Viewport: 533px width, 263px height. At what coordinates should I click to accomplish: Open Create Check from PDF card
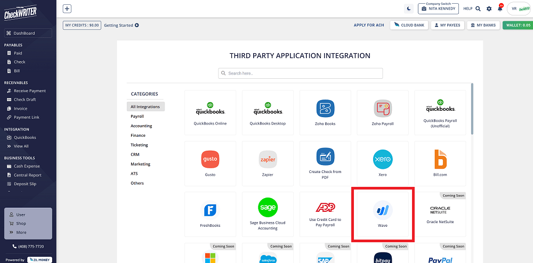325,163
